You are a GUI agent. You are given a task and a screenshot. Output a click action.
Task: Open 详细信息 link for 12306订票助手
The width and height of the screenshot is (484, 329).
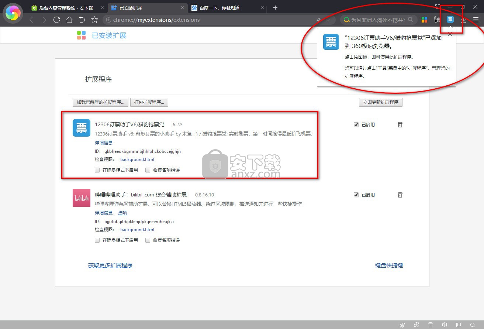pos(104,143)
